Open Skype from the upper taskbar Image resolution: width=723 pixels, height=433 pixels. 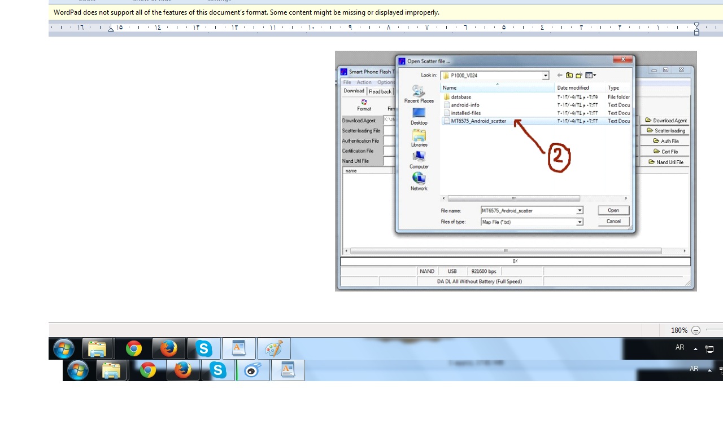[x=203, y=349]
